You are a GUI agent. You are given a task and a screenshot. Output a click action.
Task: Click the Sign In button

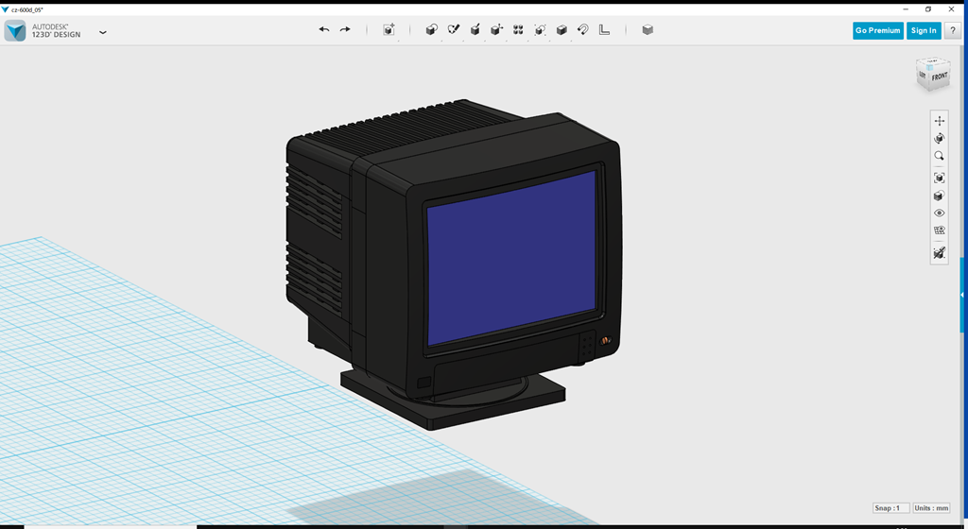pyautogui.click(x=924, y=30)
